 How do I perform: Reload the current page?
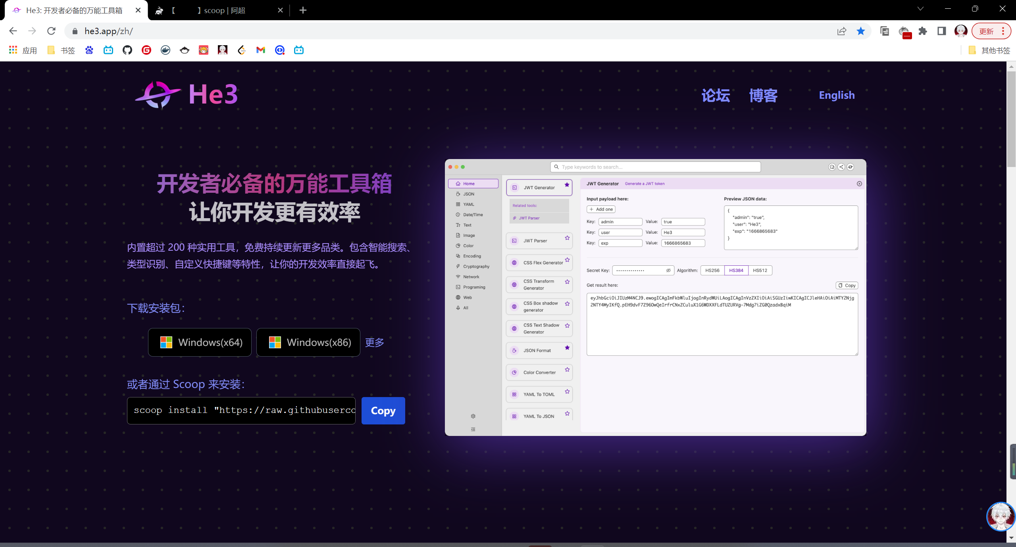(x=51, y=31)
